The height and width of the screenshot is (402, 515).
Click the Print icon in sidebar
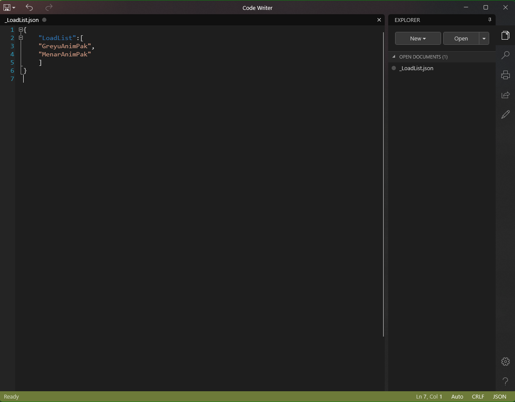[x=505, y=75]
